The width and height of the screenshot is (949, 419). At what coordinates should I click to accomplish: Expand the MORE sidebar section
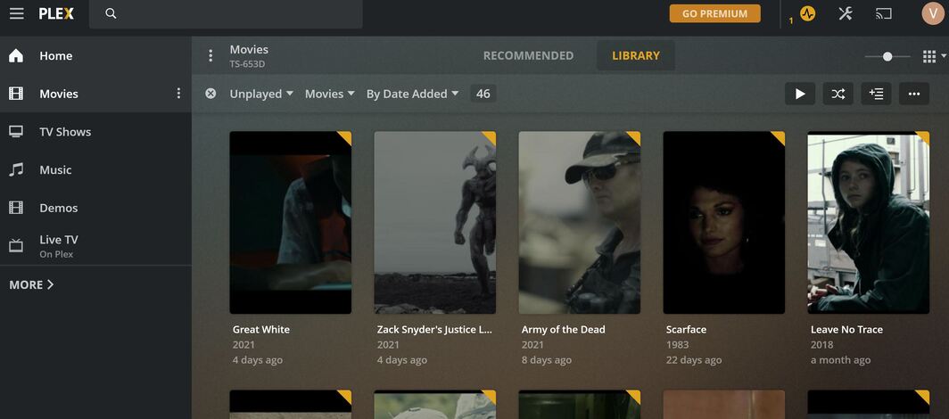tap(31, 284)
